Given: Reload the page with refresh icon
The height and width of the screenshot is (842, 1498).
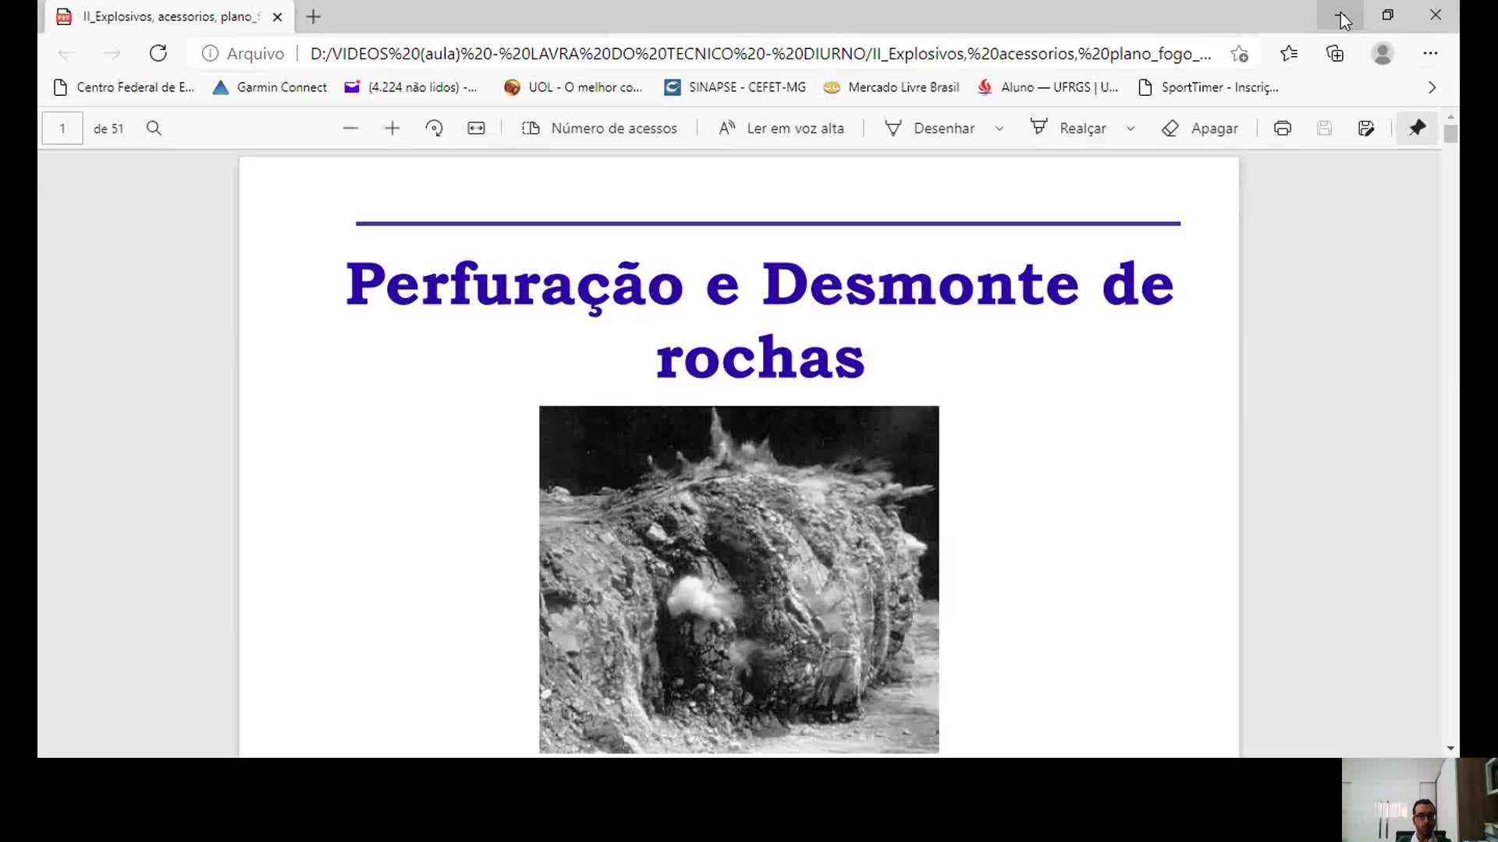Looking at the screenshot, I should tap(158, 53).
